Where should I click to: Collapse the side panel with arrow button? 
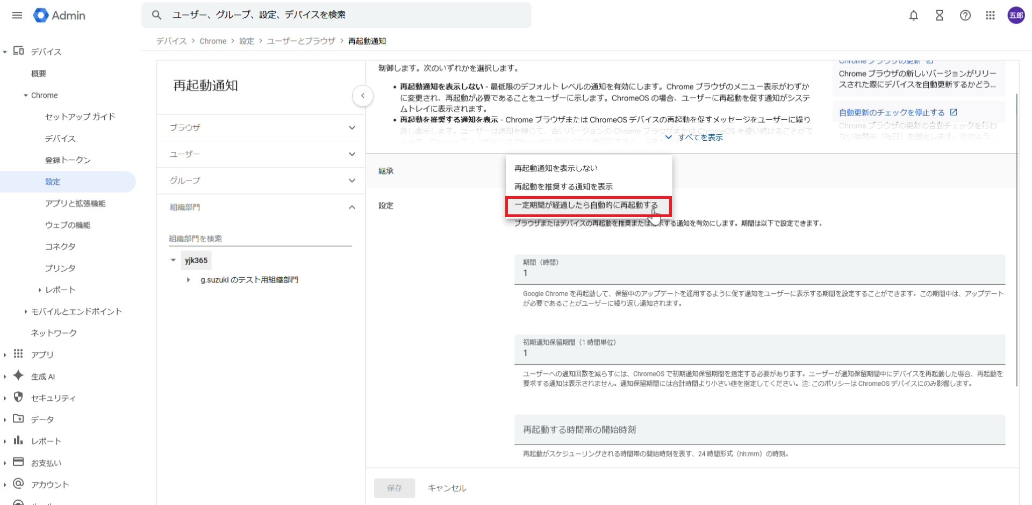click(363, 96)
